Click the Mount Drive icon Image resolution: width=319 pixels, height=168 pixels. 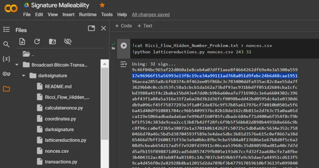(52, 42)
